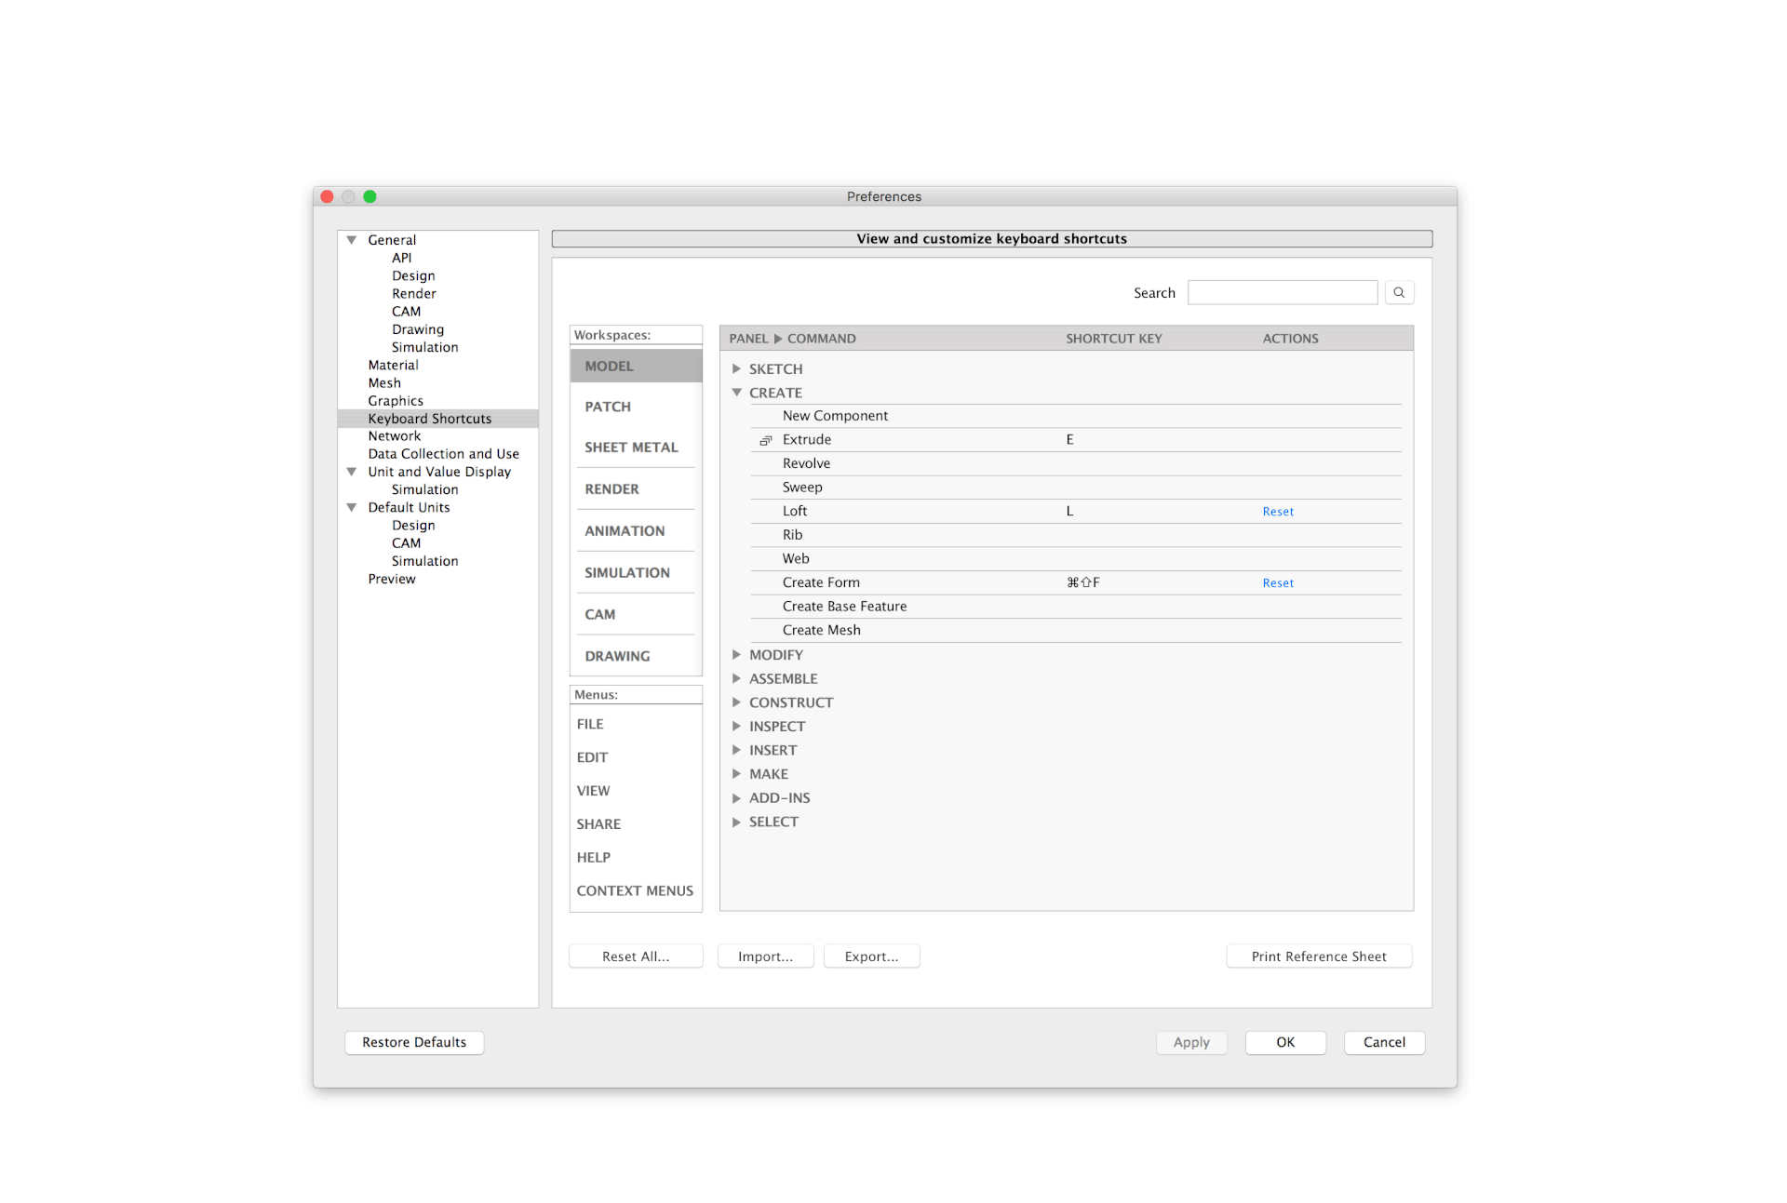Select the Create Base Feature row
The height and width of the screenshot is (1203, 1787).
[1076, 607]
